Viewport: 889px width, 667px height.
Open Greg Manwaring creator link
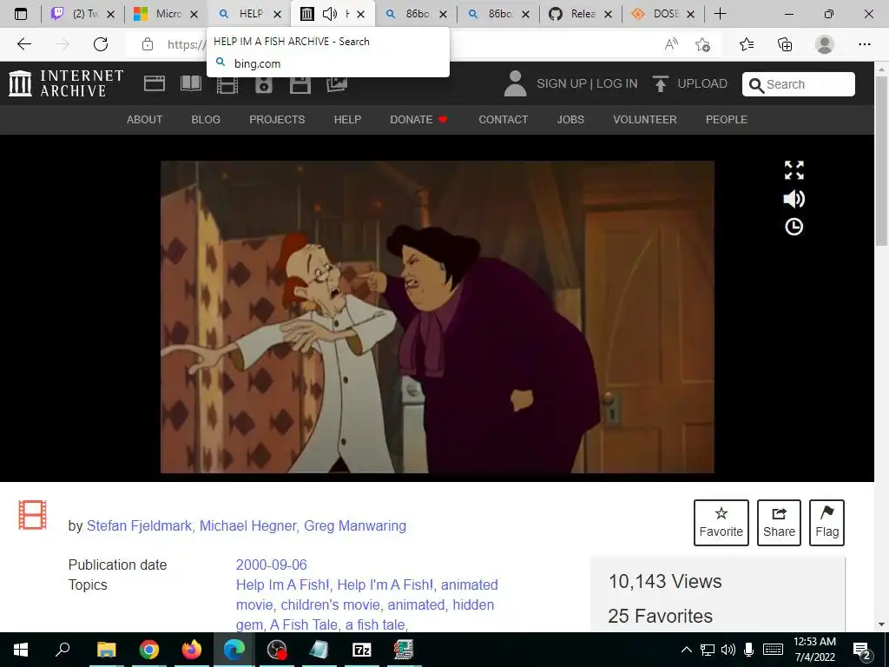pos(355,525)
